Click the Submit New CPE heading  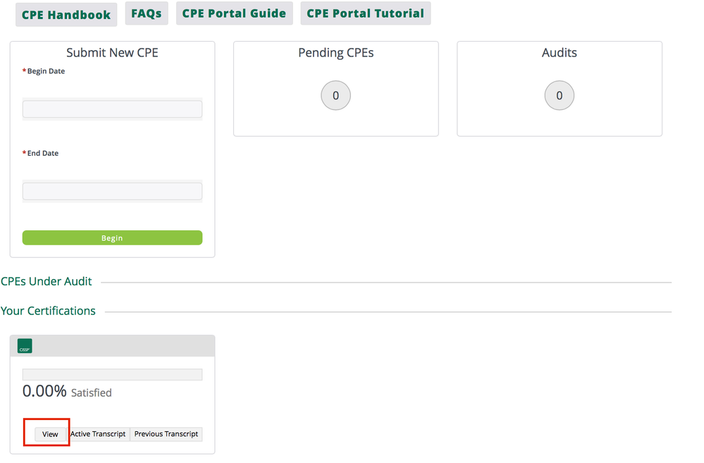point(112,53)
